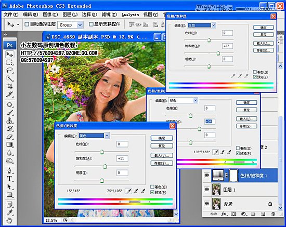Screen dimensions: 286x227
Task: Click the 饱和度 slider in 黄色 dialog
Action: (105, 166)
